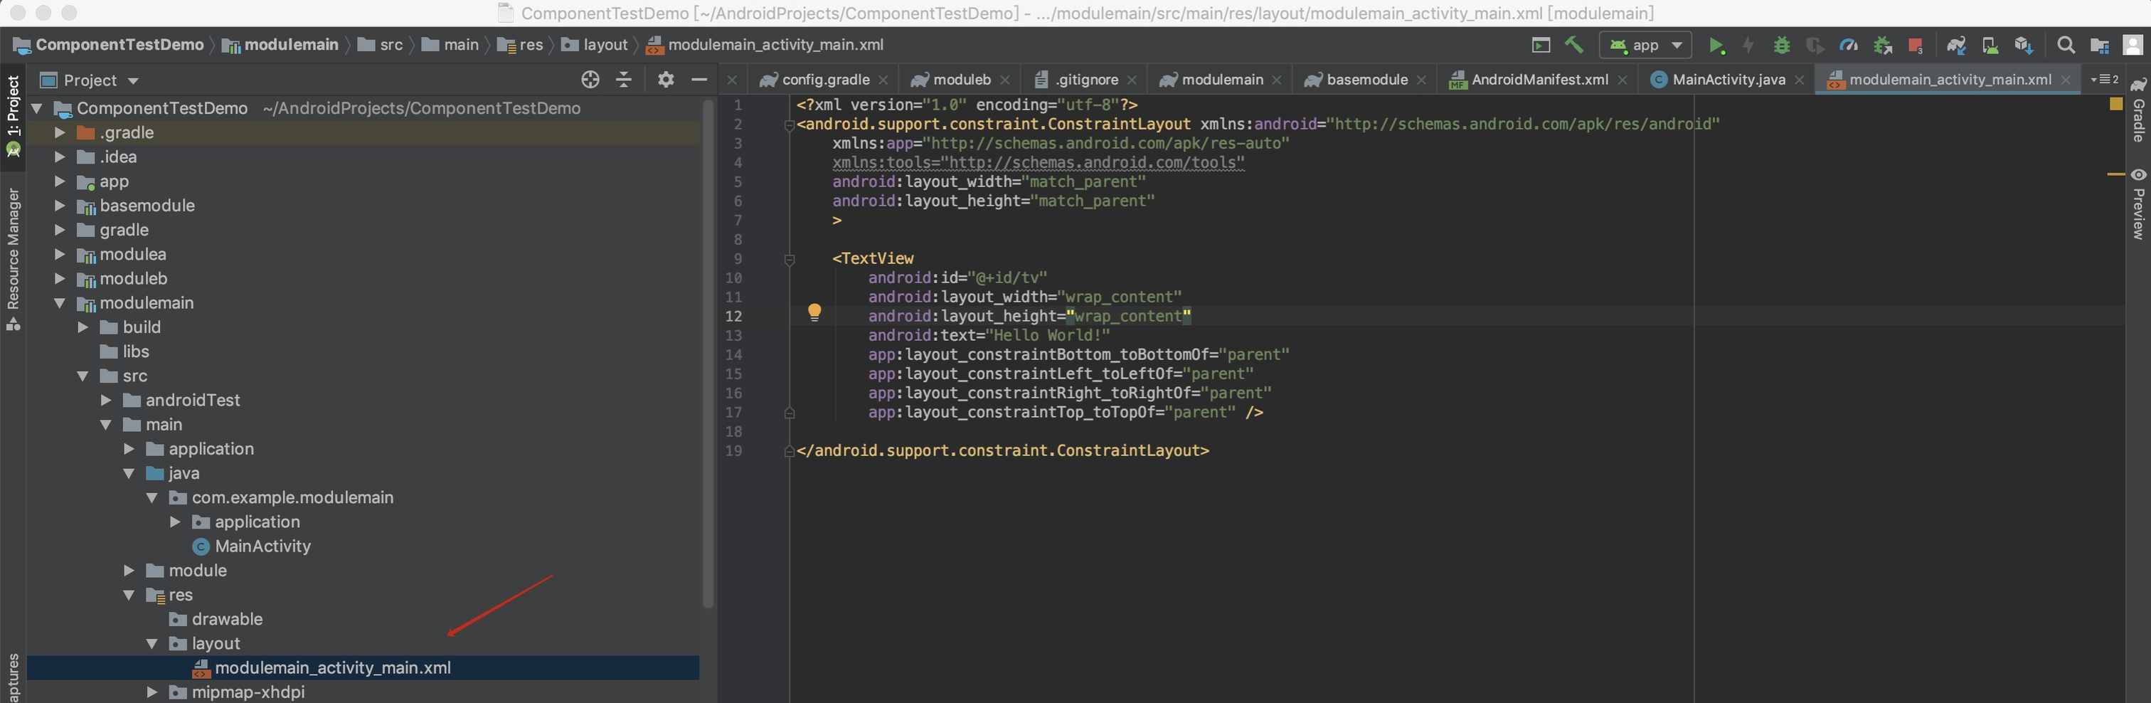
Task: Click the yellow warning marker in error stripe
Action: [x=2116, y=174]
